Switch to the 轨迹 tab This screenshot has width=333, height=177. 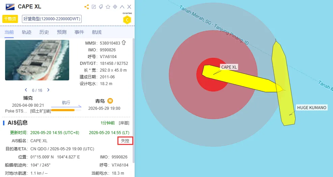[x=27, y=32]
